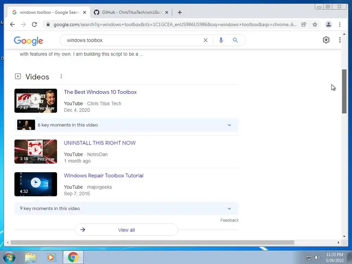352x264 pixels.
Task: Open Videos section options menu
Action: click(61, 77)
